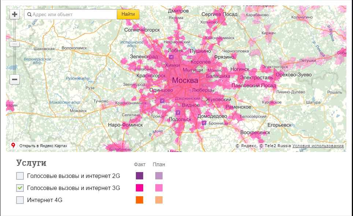Click the purple 2G fact color swatch
Screen dimensions: 353x216
[140, 176]
